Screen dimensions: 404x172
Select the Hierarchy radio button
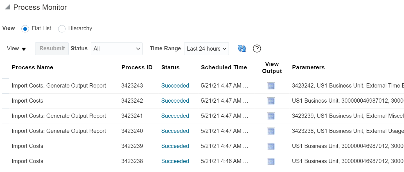pos(62,29)
